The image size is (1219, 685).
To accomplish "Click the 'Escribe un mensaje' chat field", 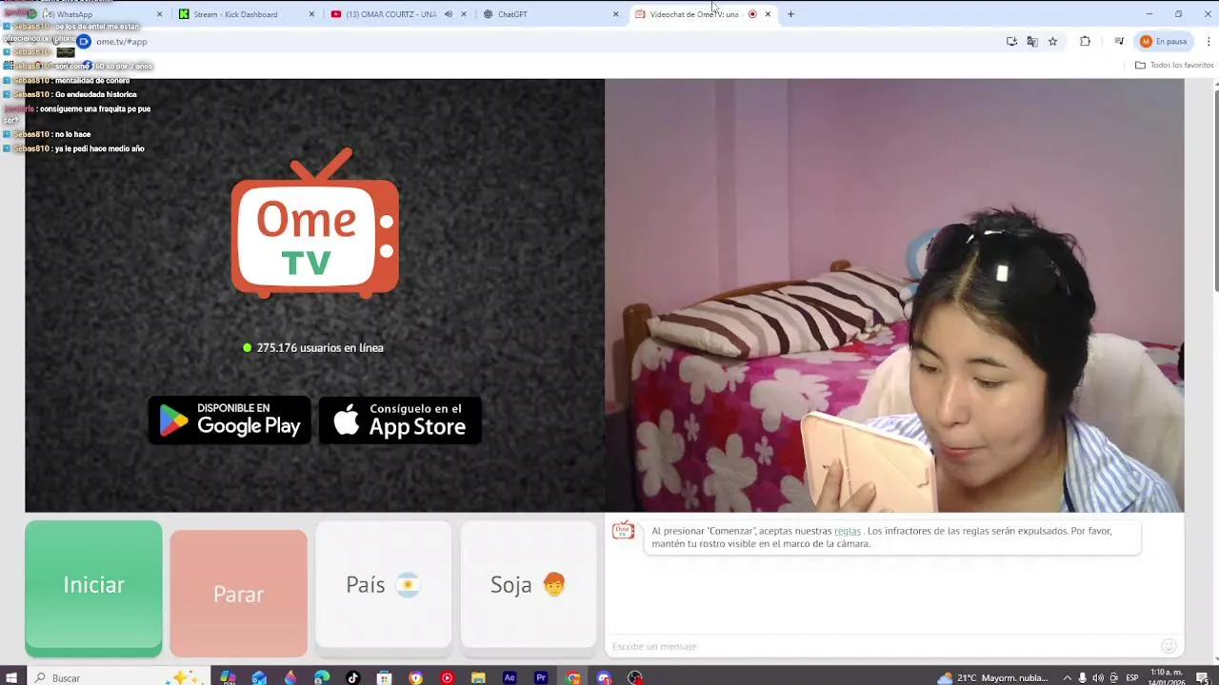I will point(884,646).
